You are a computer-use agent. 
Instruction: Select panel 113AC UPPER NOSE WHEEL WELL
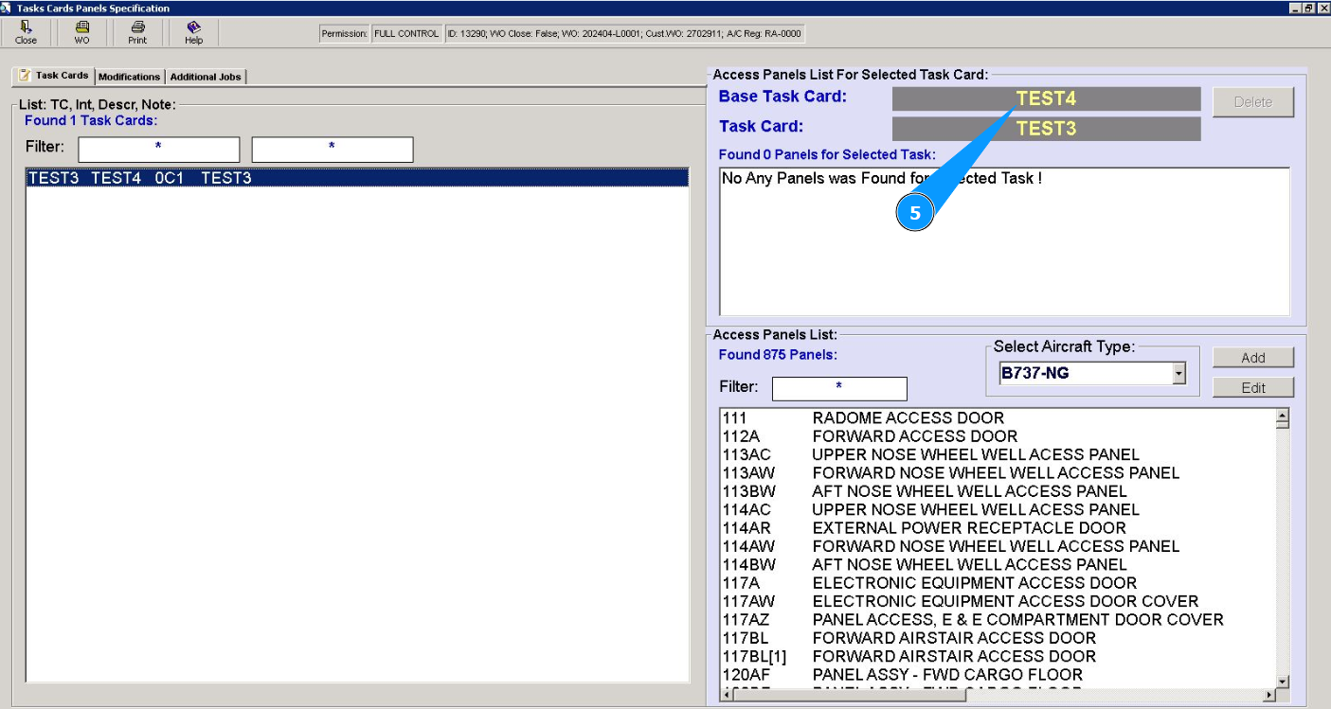click(998, 454)
